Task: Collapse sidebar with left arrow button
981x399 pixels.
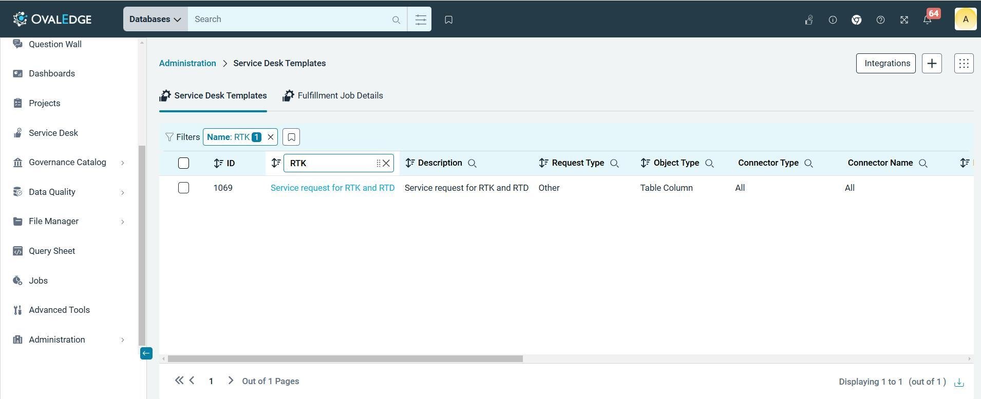Action: 146,353
